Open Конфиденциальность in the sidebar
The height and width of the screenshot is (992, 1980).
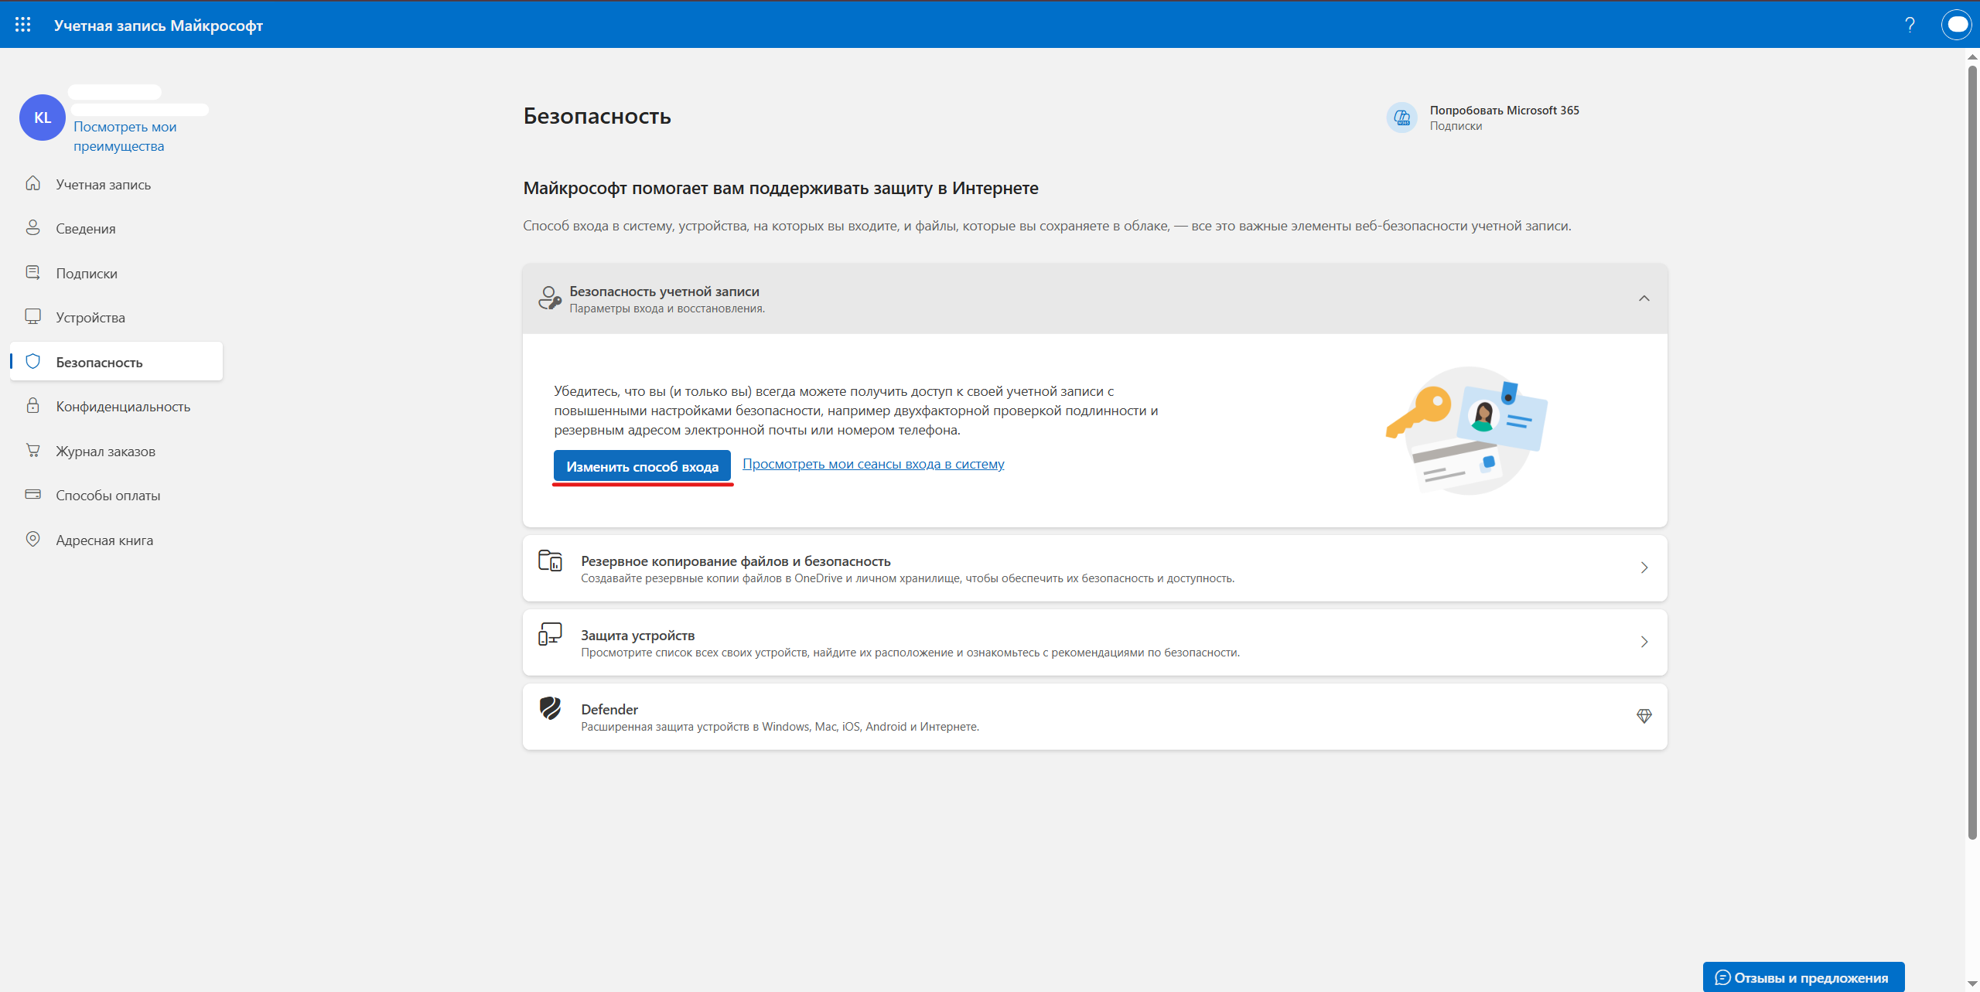(x=116, y=407)
